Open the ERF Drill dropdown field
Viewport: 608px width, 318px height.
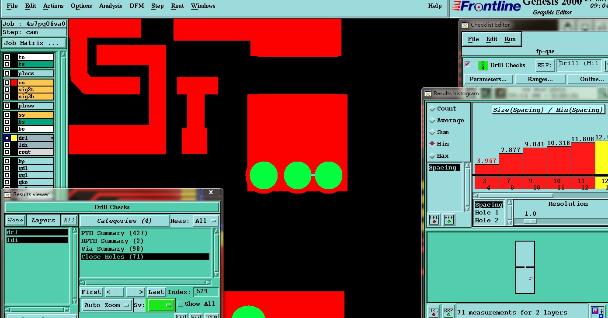pos(579,66)
